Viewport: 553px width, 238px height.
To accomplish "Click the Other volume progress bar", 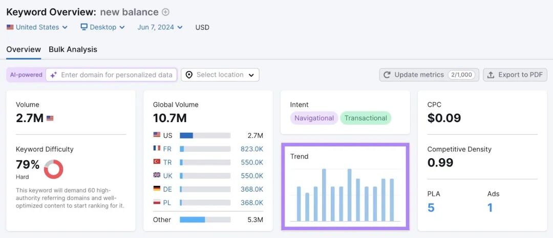I will pyautogui.click(x=205, y=220).
